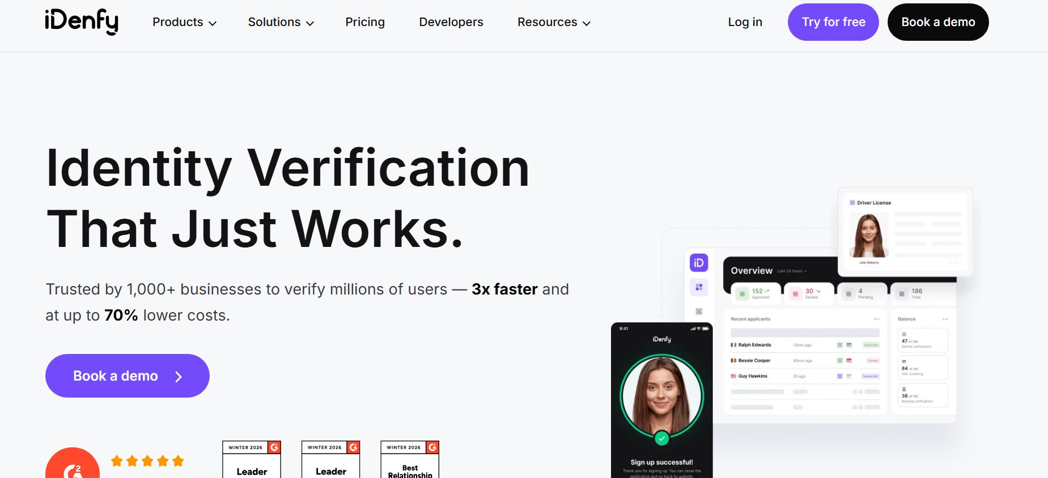Viewport: 1048px width, 478px height.
Task: Open the Last 24 hours dropdown in Overview
Action: (792, 271)
